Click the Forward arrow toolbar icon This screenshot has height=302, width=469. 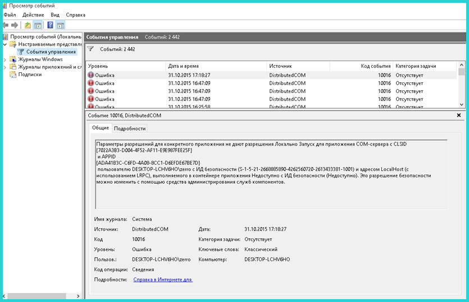(x=14, y=25)
